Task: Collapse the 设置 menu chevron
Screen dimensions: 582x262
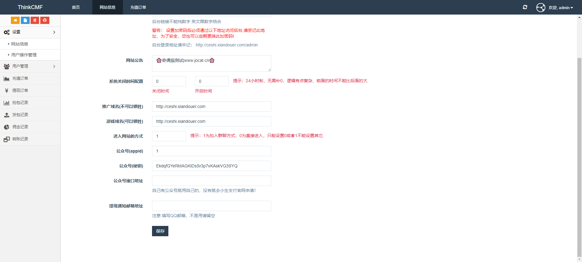Action: [x=54, y=32]
